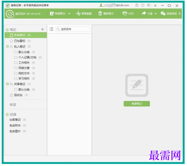
Task: Click the 搜索麦库 search field
Action: click(x=73, y=29)
